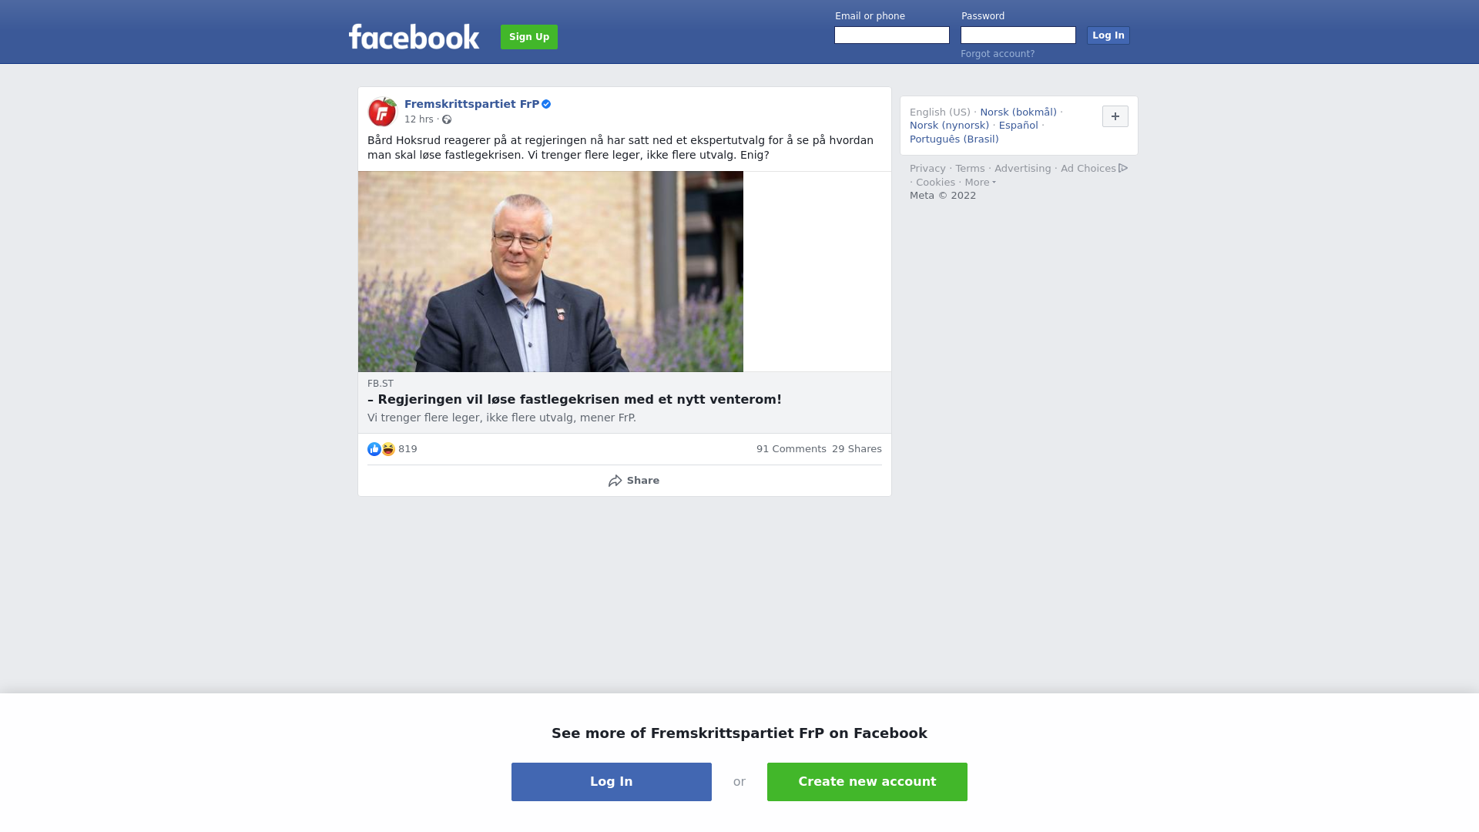Open the Fremskrittspartiet FrP apple profile picture
The height and width of the screenshot is (832, 1479).
(382, 112)
